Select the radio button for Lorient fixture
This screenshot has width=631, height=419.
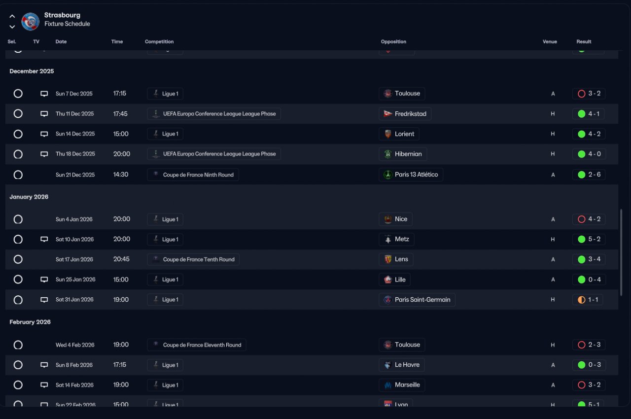pos(18,134)
